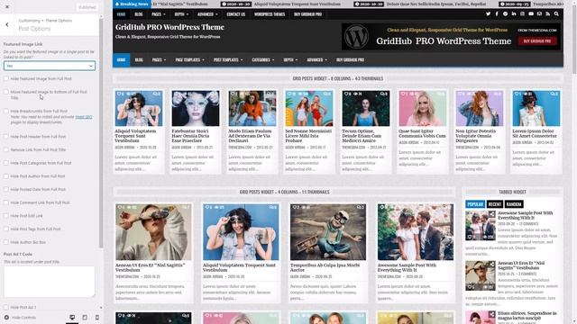
Task: Open the Yoast SEO link in breadcrumbs note
Action: tap(84, 117)
